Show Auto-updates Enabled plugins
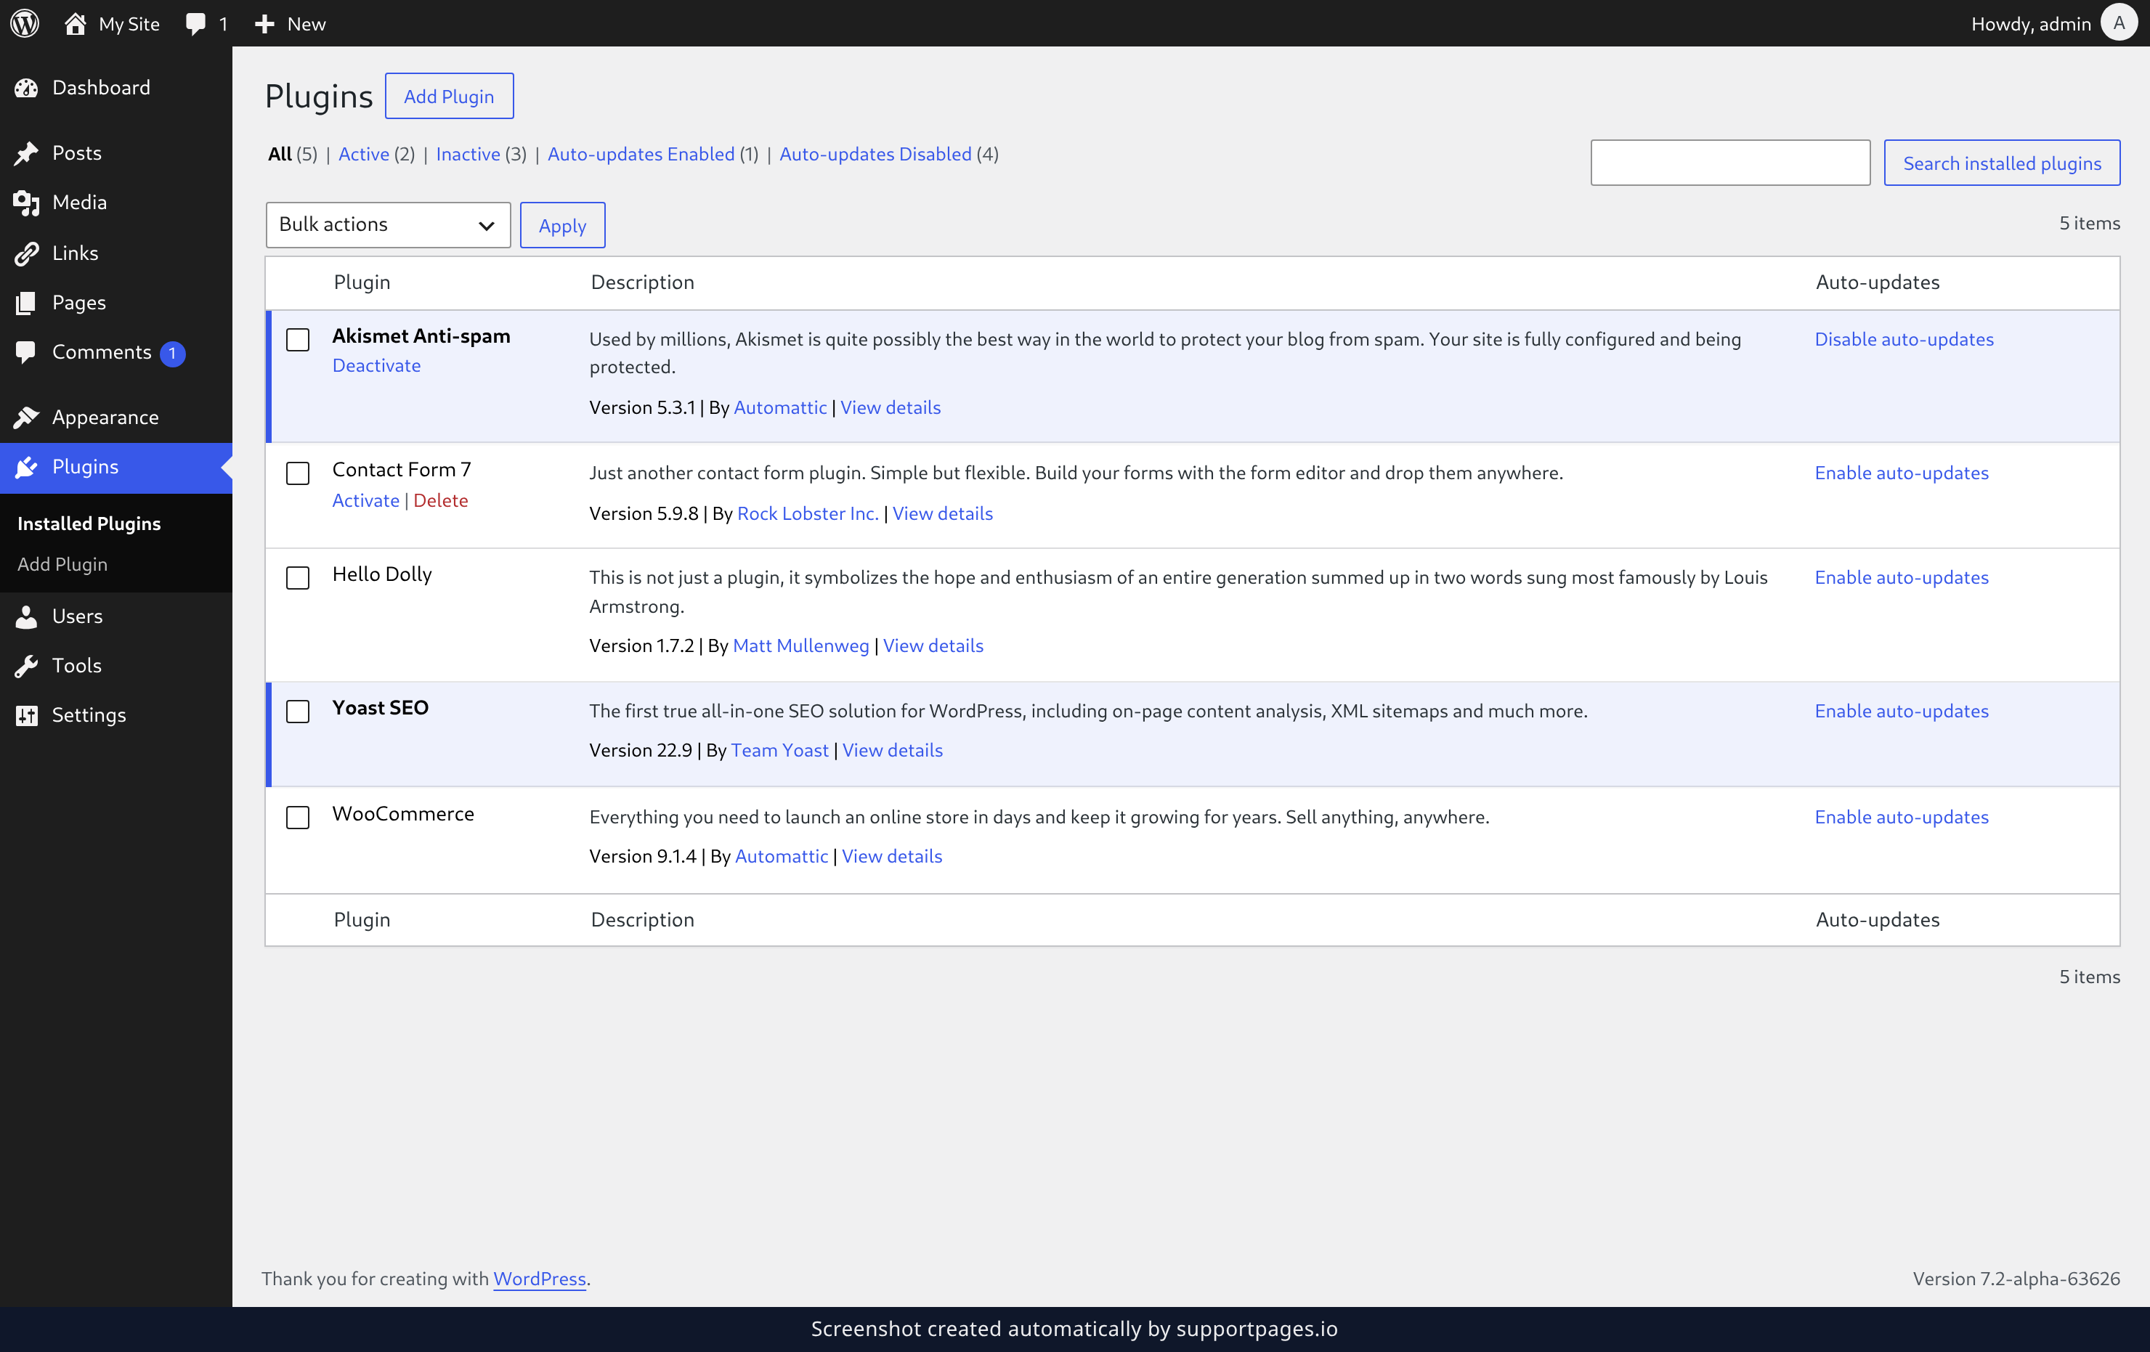 [641, 153]
